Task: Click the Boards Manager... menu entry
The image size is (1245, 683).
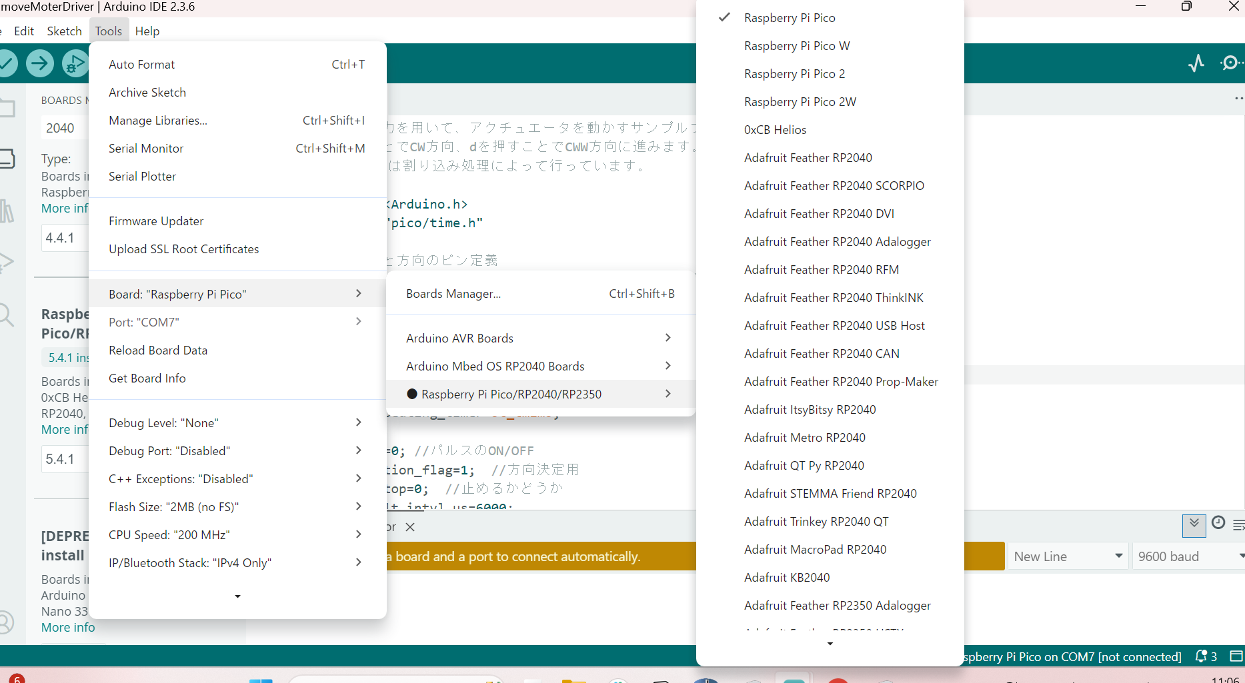Action: pos(453,294)
